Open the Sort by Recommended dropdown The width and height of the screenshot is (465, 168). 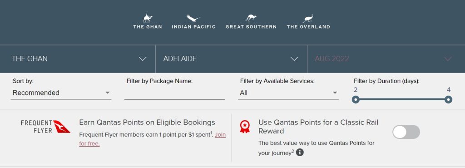pyautogui.click(x=61, y=93)
